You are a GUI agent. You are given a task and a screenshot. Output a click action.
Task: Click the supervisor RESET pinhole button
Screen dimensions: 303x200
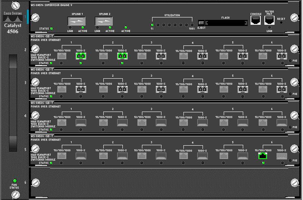[x=281, y=23]
